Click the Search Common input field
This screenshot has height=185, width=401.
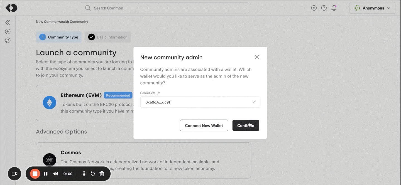(x=164, y=8)
